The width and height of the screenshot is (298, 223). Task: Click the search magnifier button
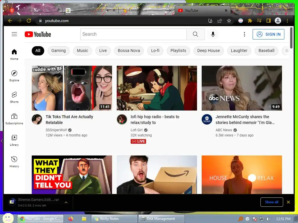[195, 34]
